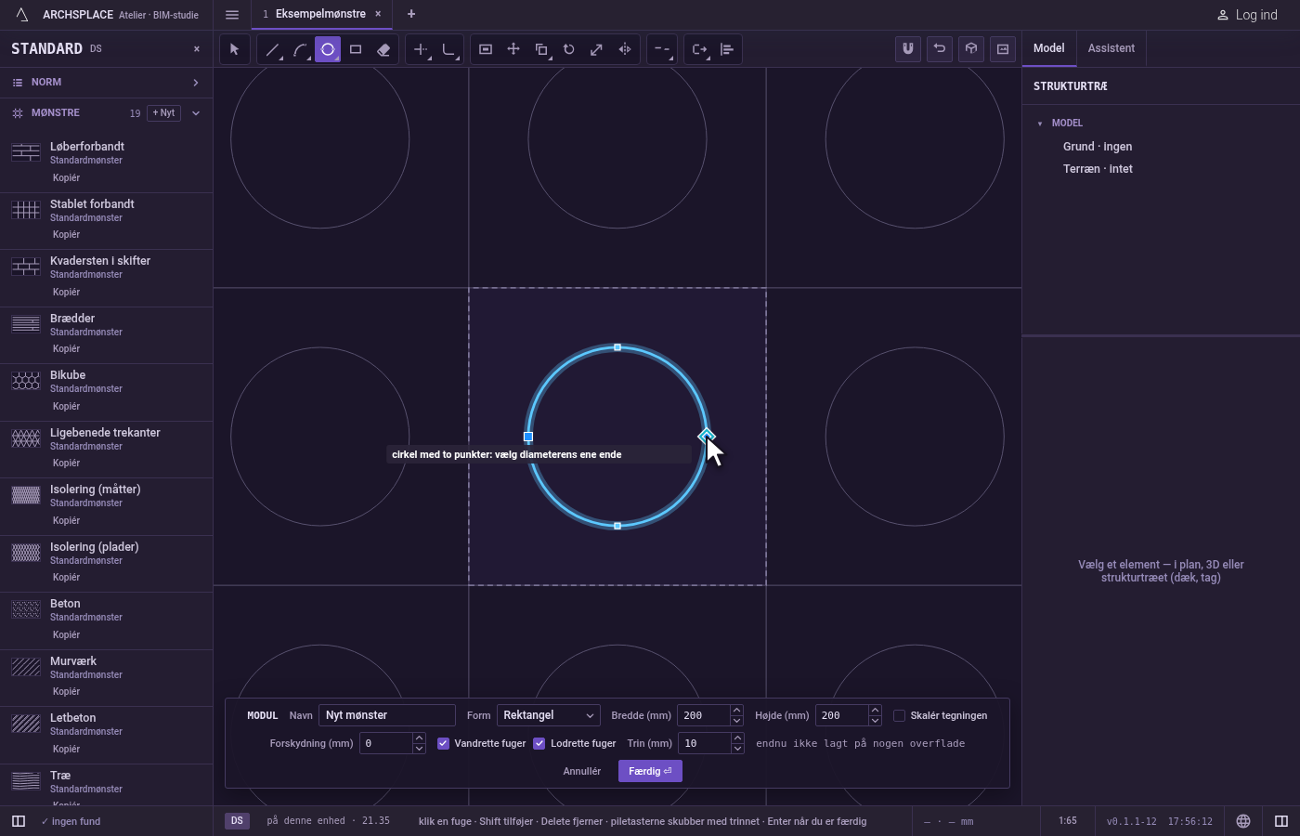Image resolution: width=1300 pixels, height=836 pixels.
Task: Select the mirror tool
Action: 625,49
